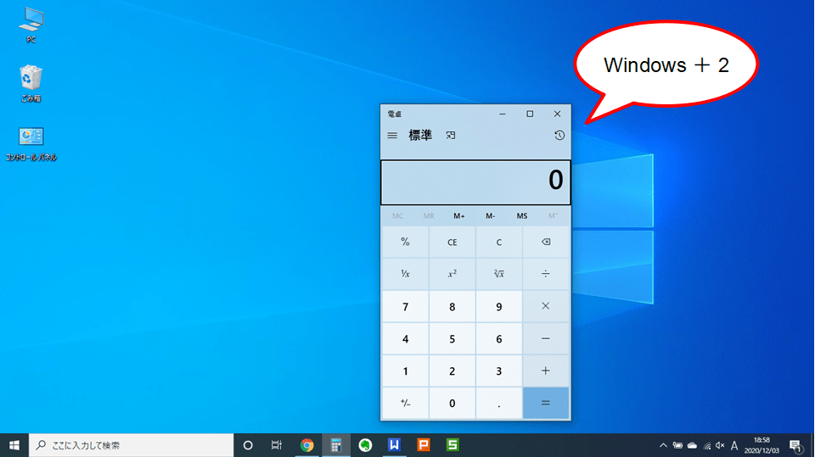
Task: Expand the hidden system tray icons chevron
Action: click(x=663, y=445)
